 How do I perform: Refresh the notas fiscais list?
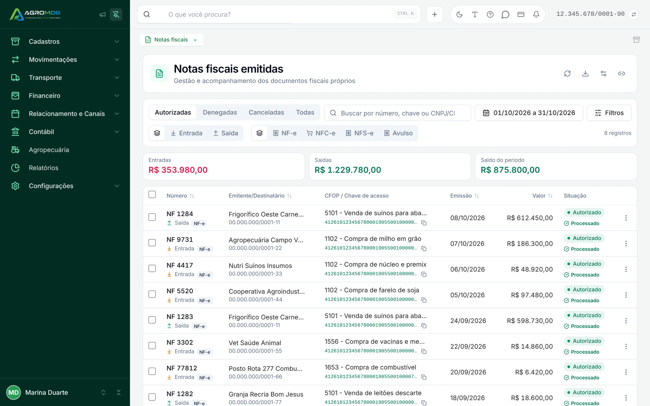pyautogui.click(x=567, y=74)
